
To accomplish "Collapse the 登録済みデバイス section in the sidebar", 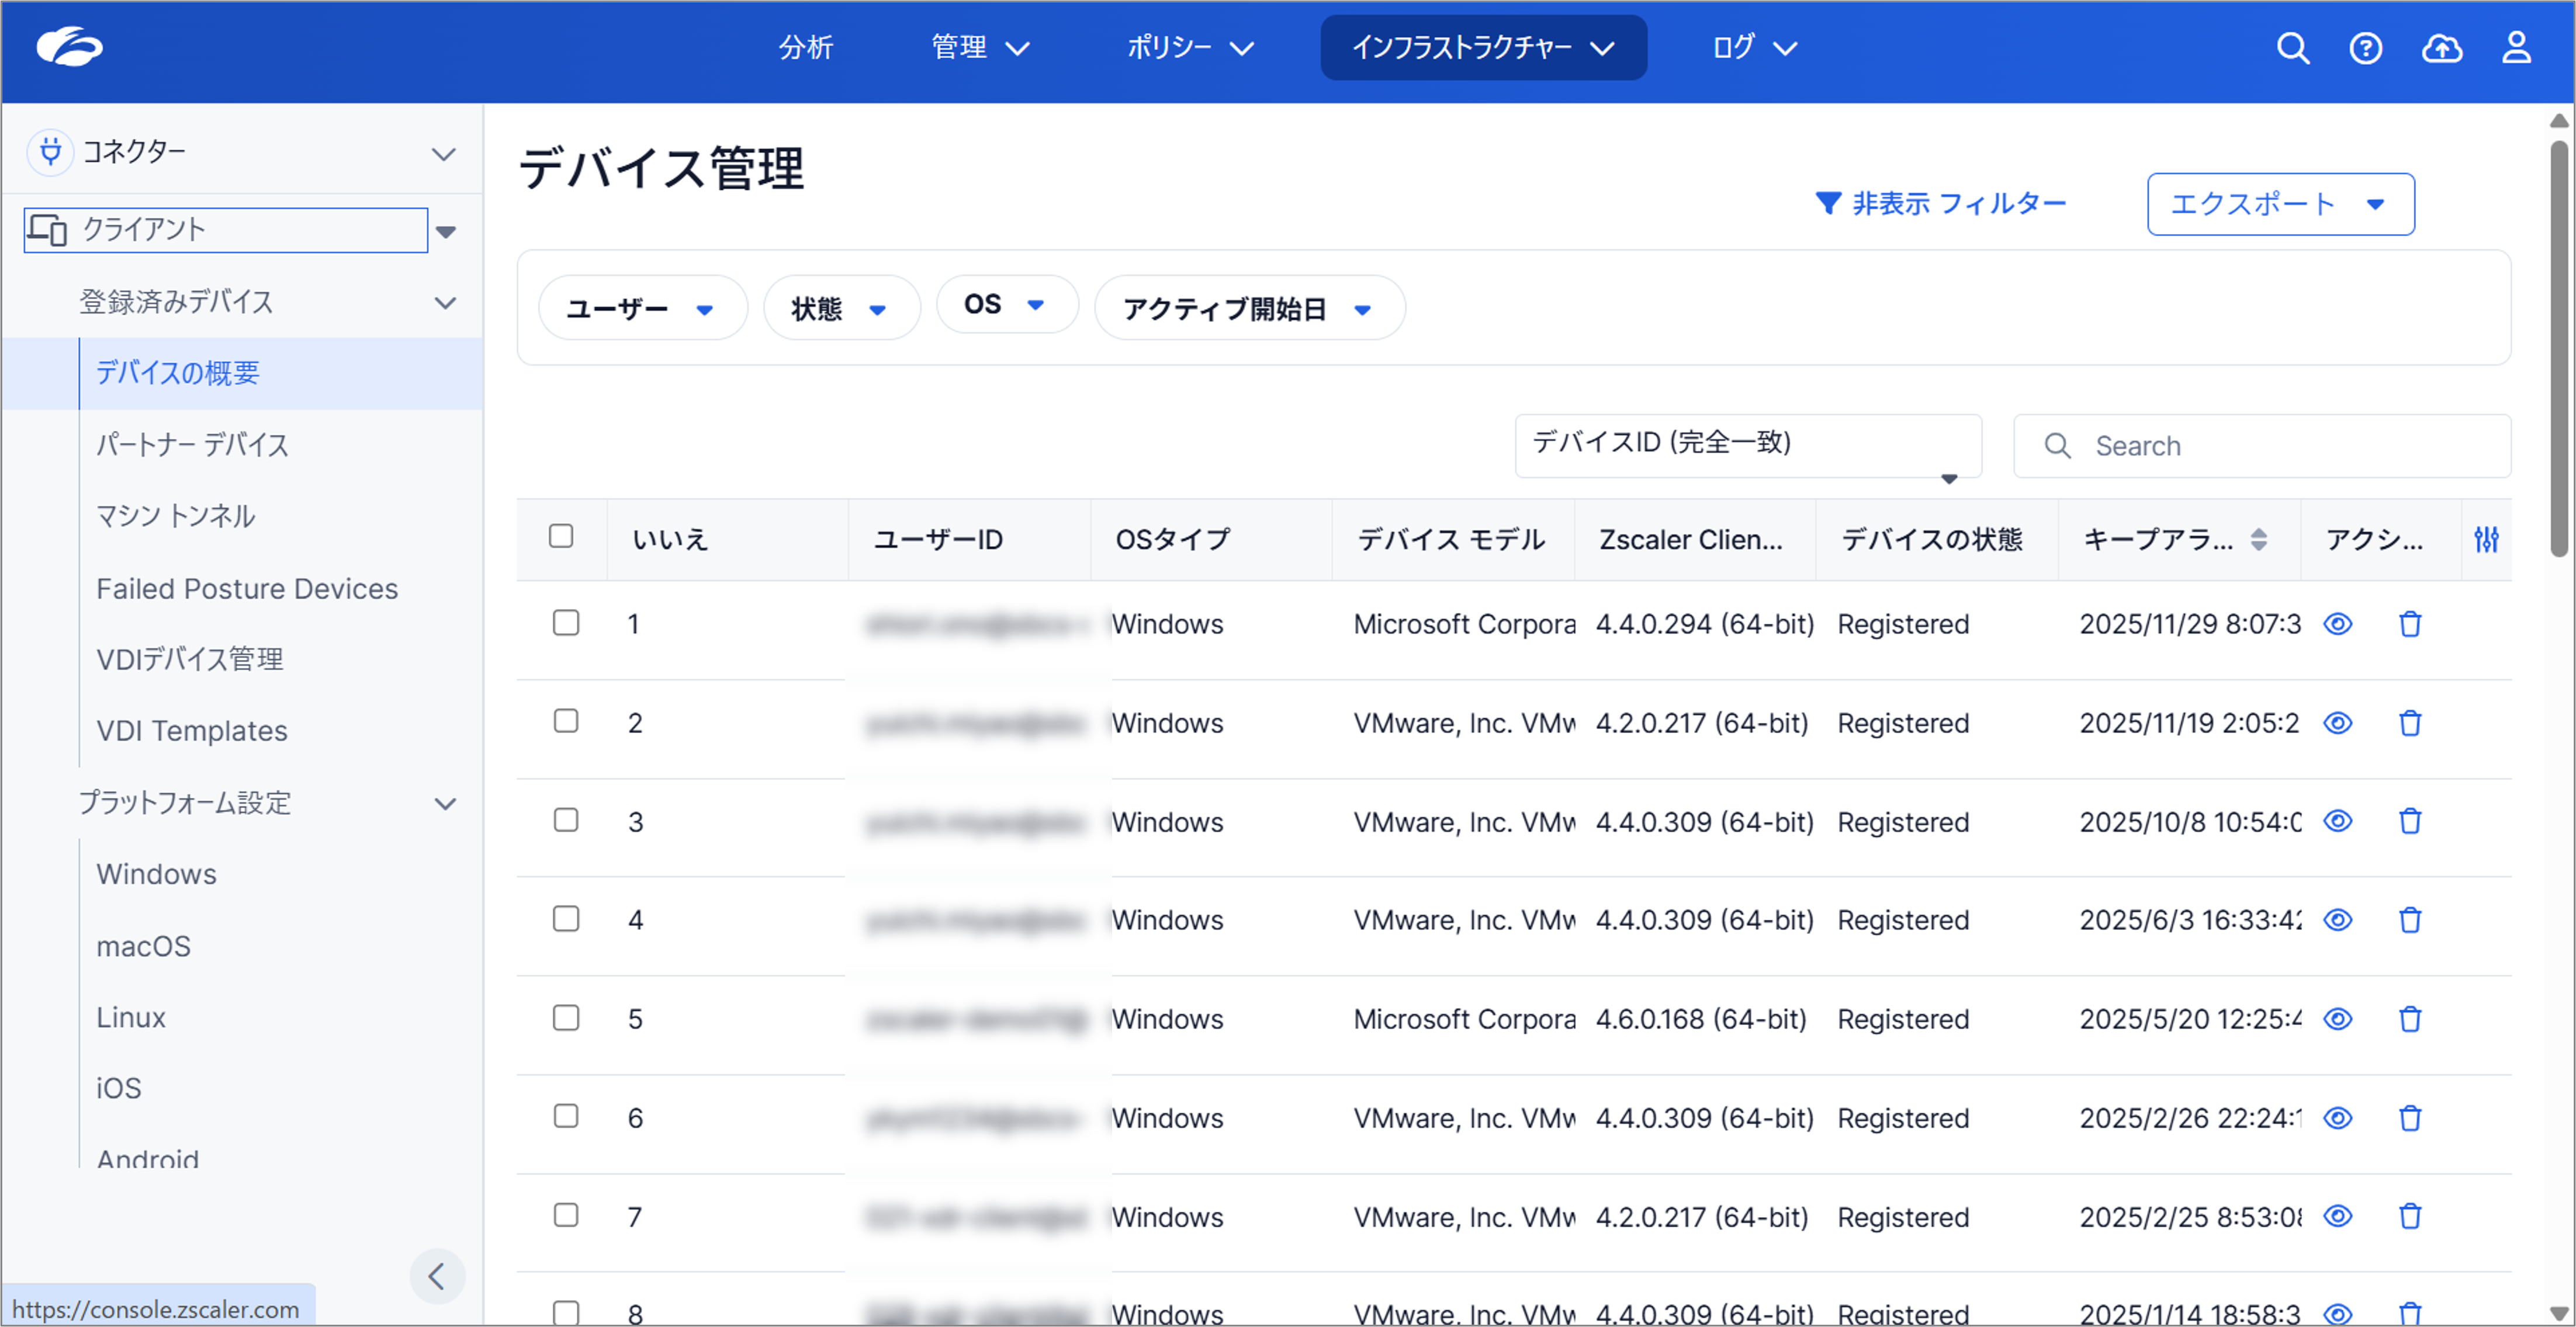I will pos(446,302).
